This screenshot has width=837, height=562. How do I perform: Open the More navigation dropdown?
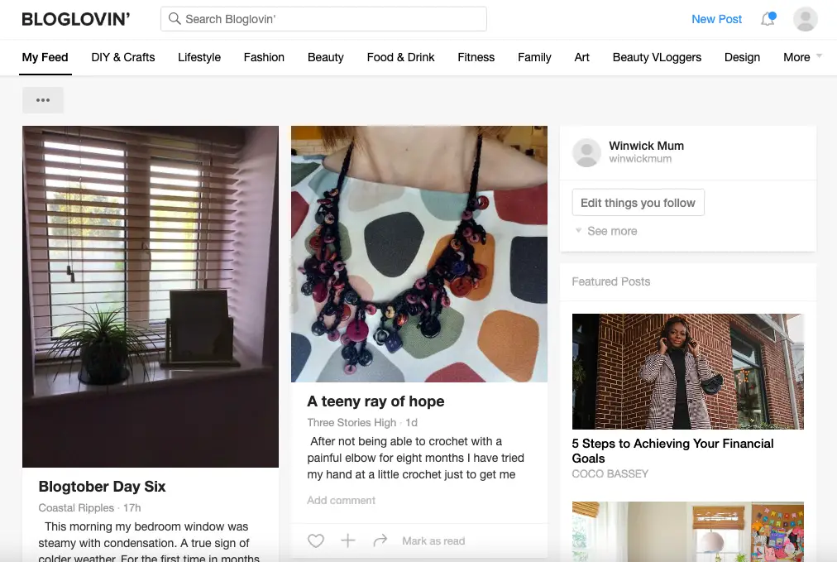coord(795,57)
